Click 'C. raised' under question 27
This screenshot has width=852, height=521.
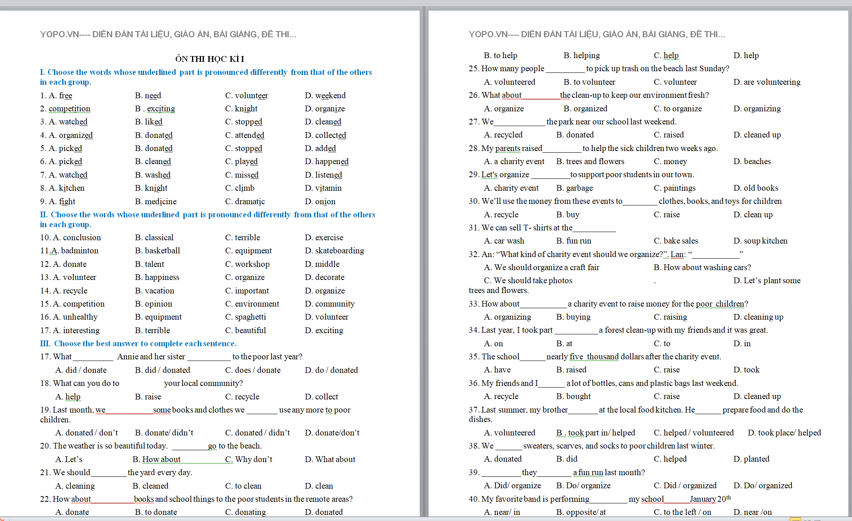[x=668, y=135]
